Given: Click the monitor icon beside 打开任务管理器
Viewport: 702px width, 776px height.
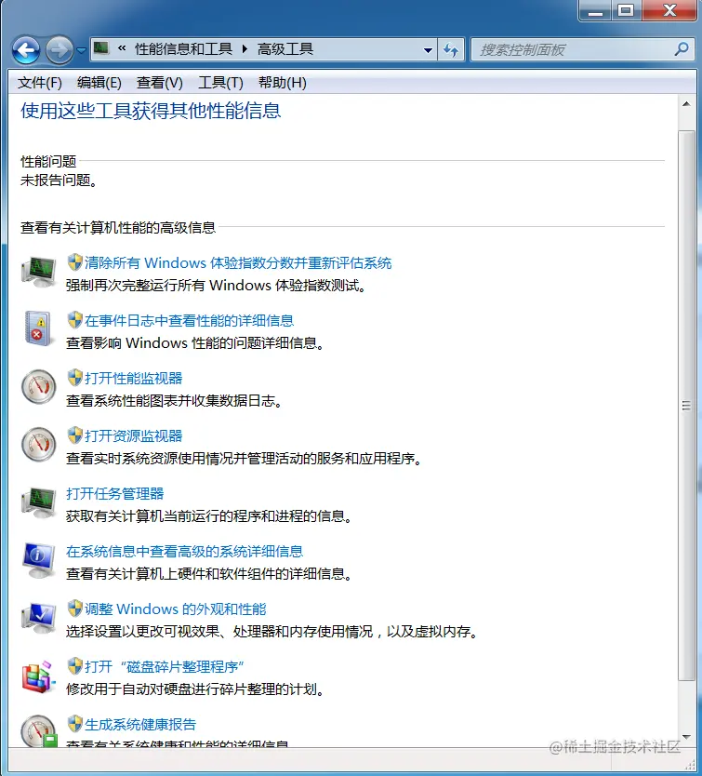Looking at the screenshot, I should point(39,502).
